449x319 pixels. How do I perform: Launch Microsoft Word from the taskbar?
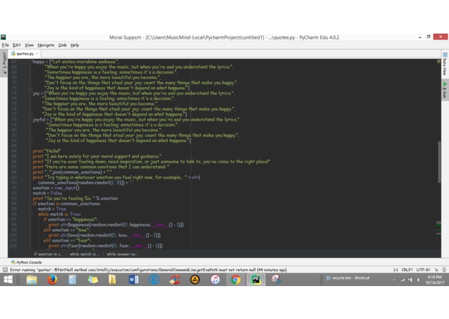134,280
